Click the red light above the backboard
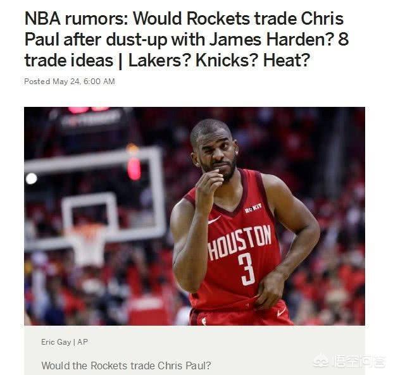 pos(134,167)
